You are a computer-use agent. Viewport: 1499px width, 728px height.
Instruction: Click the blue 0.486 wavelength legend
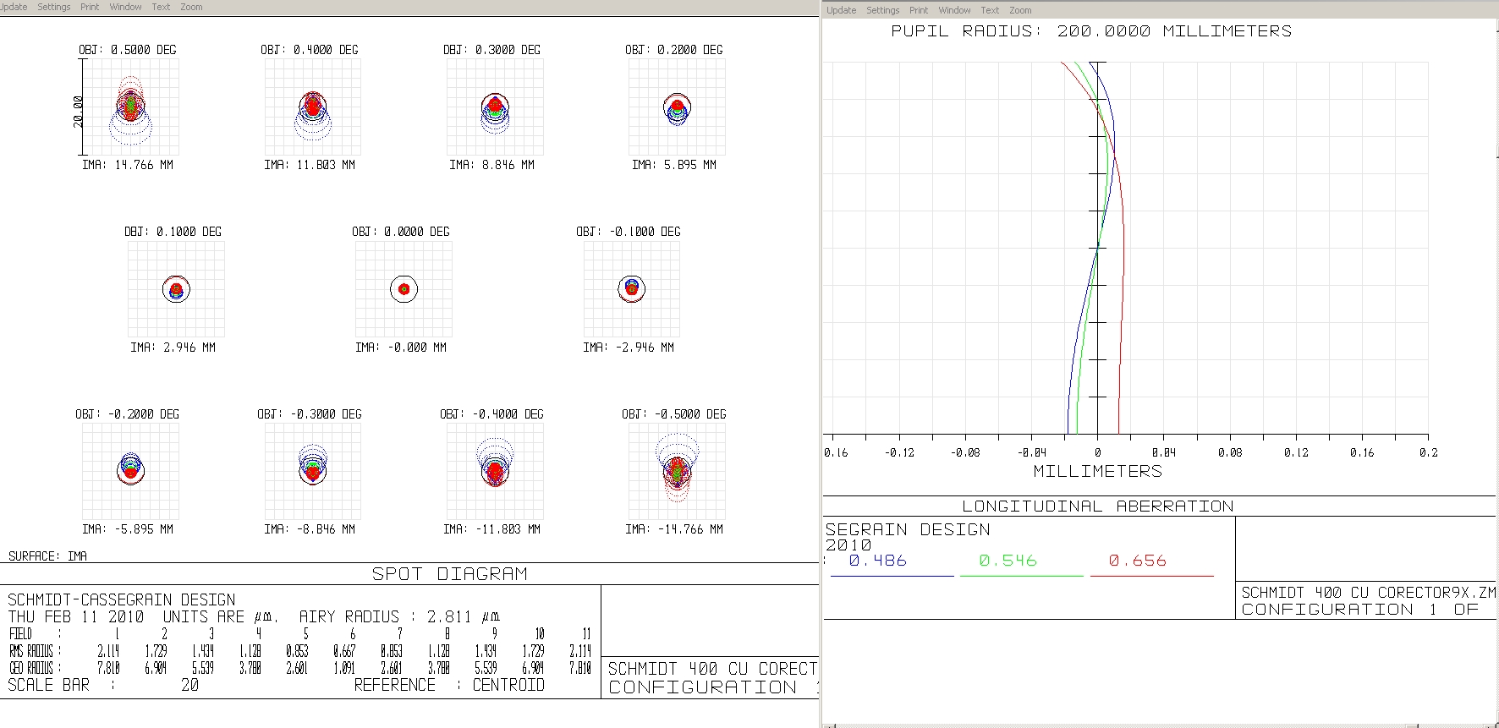(x=878, y=561)
